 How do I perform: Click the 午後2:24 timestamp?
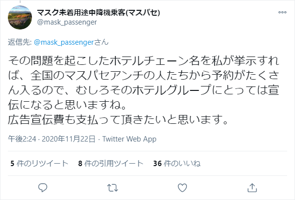click(22, 139)
